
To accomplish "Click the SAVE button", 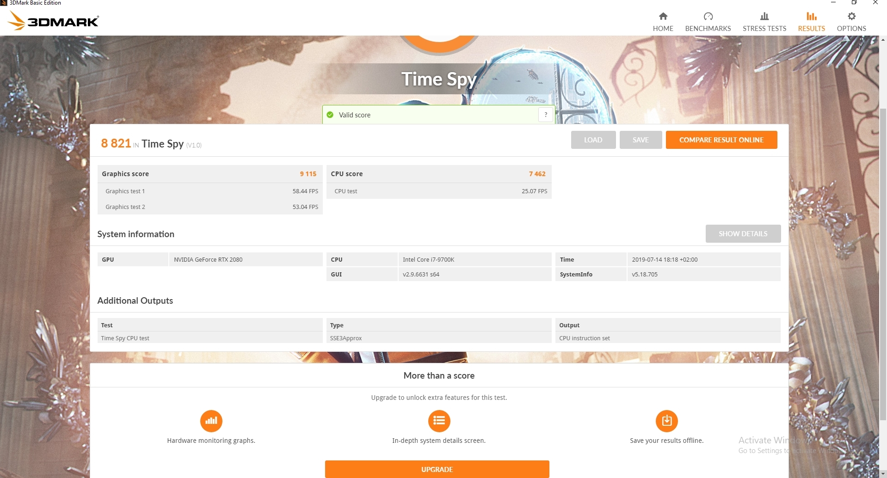I will tap(641, 140).
